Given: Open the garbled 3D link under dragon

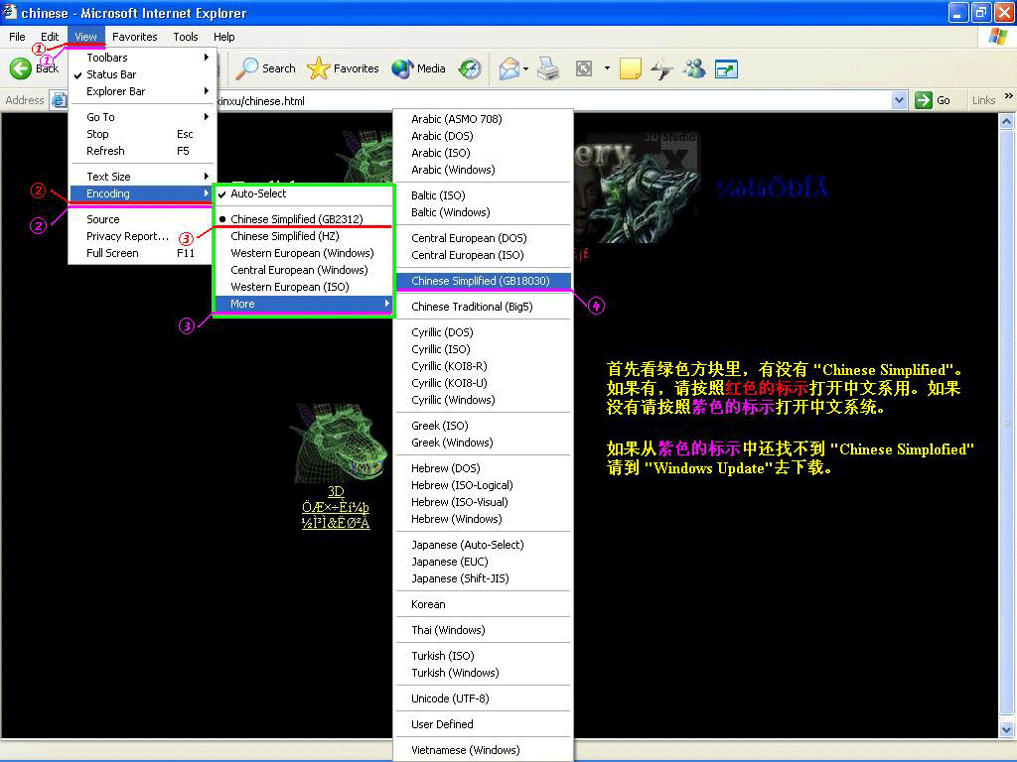Looking at the screenshot, I should [x=336, y=507].
